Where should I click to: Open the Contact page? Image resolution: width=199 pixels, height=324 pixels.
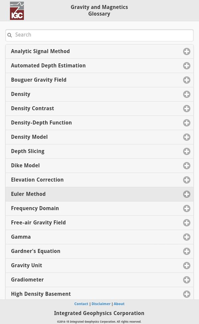coord(81,304)
